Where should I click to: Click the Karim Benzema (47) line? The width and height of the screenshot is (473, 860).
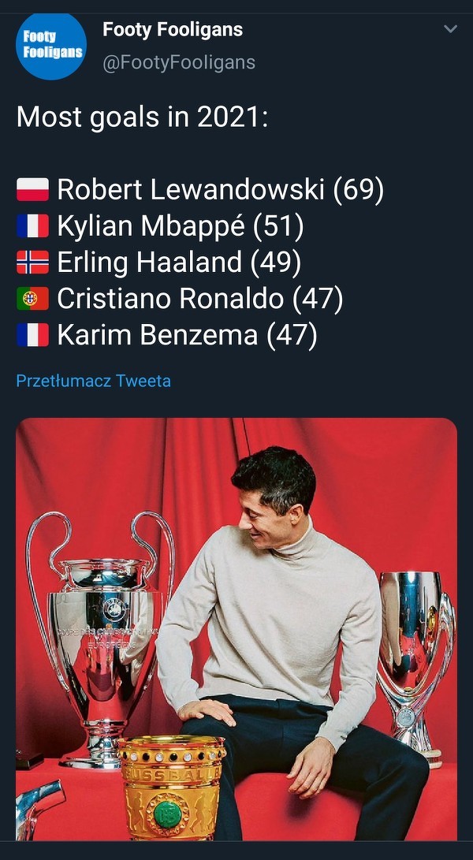click(x=187, y=335)
